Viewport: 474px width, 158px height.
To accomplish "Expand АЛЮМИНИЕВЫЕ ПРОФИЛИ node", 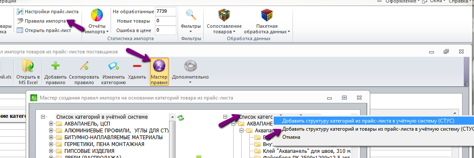I will tap(51, 131).
